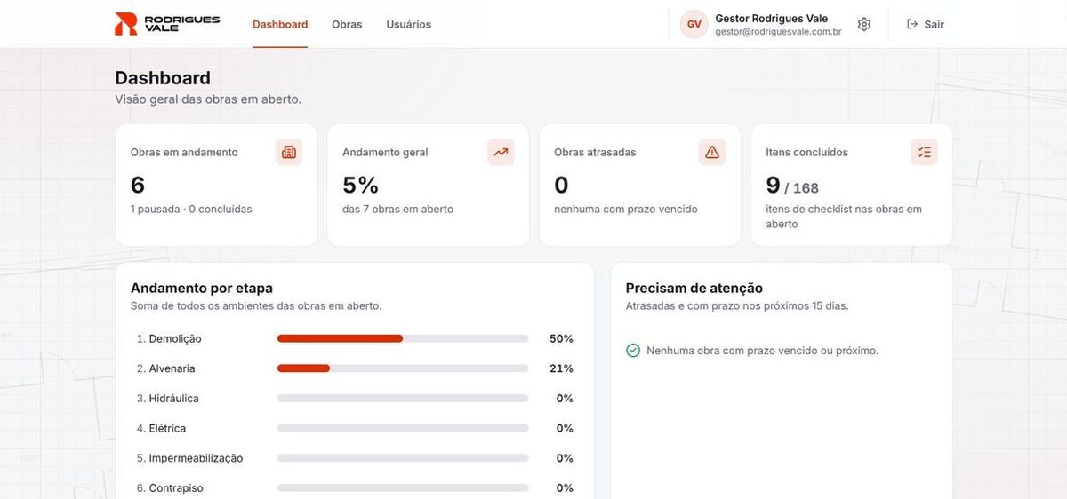
Task: Click the text 1 pausada · 0 concluídas
Action: coord(191,210)
